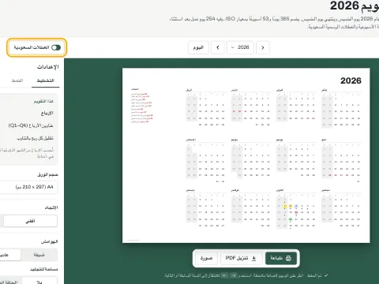Viewport: 379px width, 284px height.
Task: Click the تظليل كل ربع بالتناوب option label
Action: coord(36,138)
